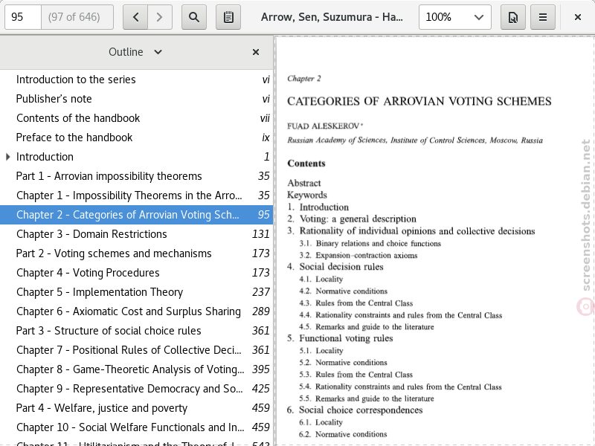Click '6. Social choice correspondences' line
Viewport: 595px width, 446px height.
pos(355,410)
